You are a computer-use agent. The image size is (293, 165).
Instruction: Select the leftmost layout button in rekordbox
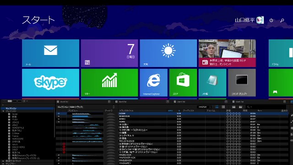pos(5,101)
